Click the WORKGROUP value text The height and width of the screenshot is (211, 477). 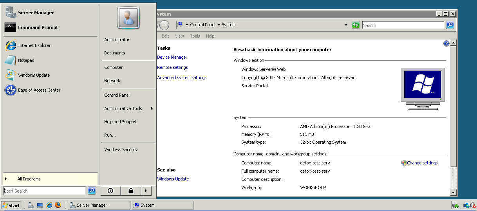pyautogui.click(x=313, y=188)
